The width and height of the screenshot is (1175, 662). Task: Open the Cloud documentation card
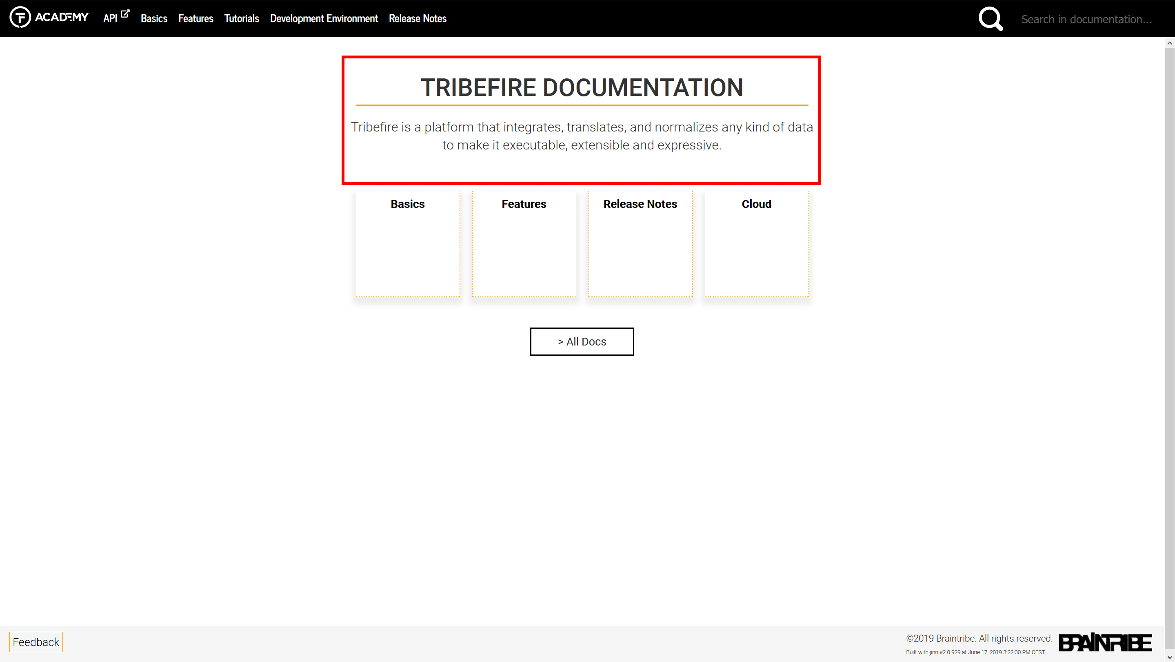tap(756, 243)
